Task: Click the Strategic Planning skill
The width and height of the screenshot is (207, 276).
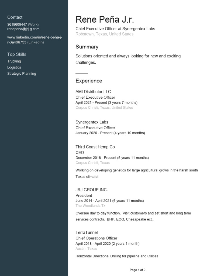Action: pyautogui.click(x=22, y=73)
